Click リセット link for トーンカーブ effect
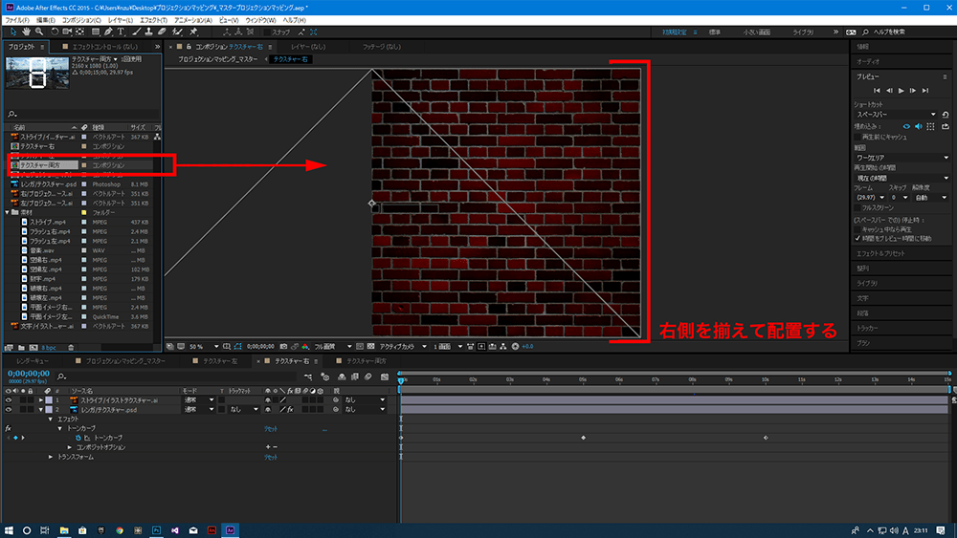957x538 pixels. (271, 428)
